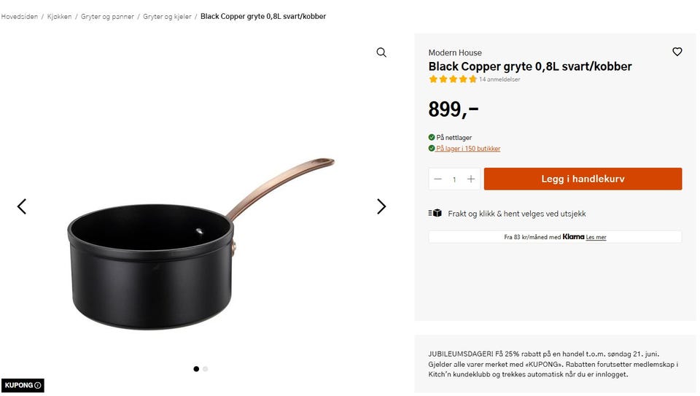Screen dimensions: 700x396
Task: Select the first image carousel dot
Action: [x=196, y=369]
